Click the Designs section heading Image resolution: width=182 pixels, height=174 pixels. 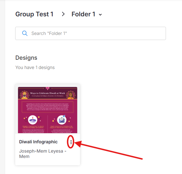(x=26, y=58)
